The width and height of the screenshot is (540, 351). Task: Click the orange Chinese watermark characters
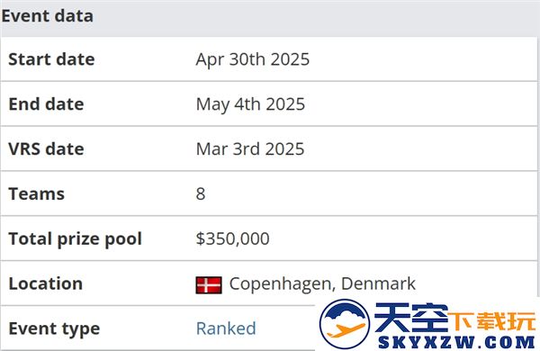(491, 320)
